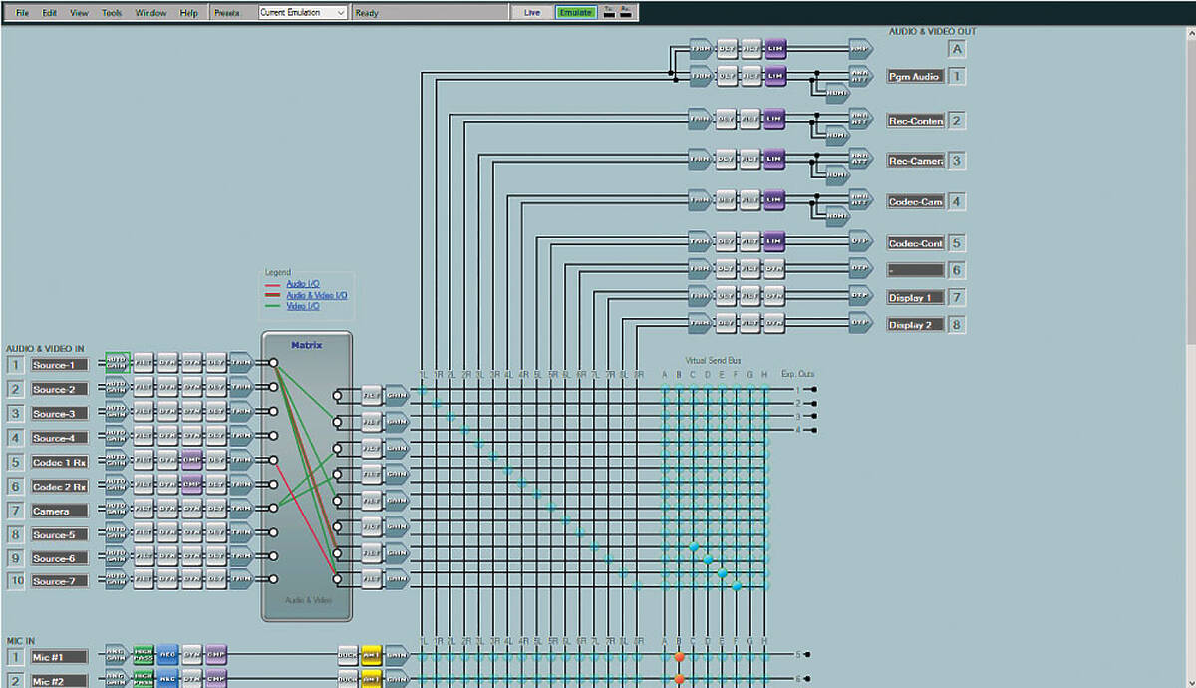Open the purple LIM block on Rec-Camera output
The width and height of the screenshot is (1196, 688).
(776, 158)
